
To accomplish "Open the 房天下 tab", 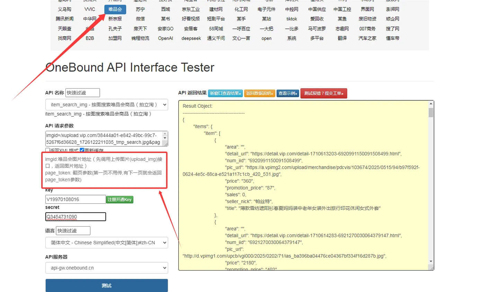I will pyautogui.click(x=140, y=29).
